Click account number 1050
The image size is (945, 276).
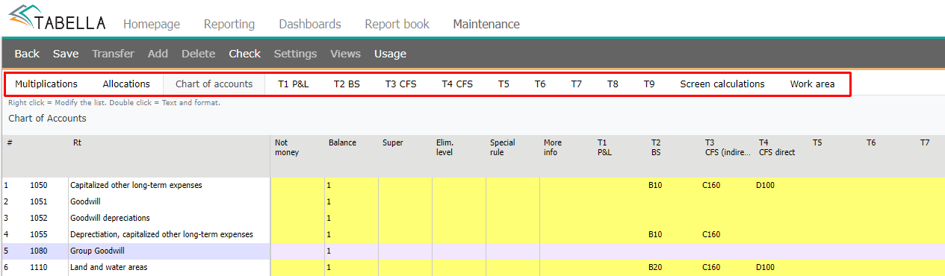pyautogui.click(x=38, y=185)
